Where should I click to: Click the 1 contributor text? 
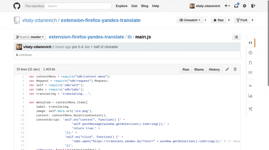[x=24, y=55]
